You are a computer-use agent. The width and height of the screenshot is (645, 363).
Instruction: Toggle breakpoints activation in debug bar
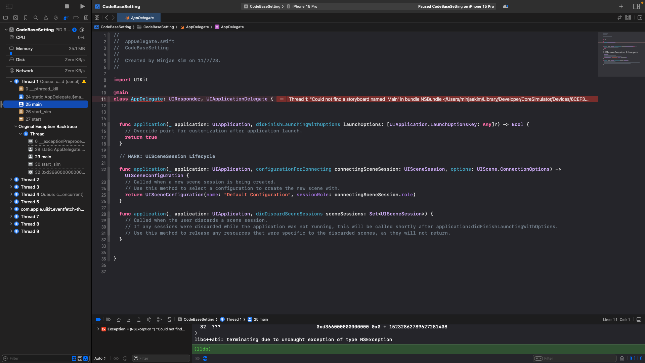(98, 320)
